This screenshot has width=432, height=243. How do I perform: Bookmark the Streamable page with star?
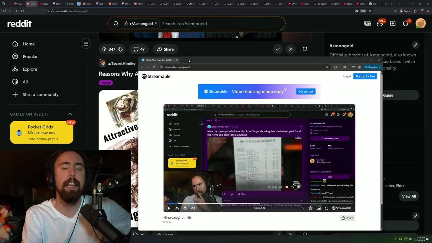coord(327,67)
